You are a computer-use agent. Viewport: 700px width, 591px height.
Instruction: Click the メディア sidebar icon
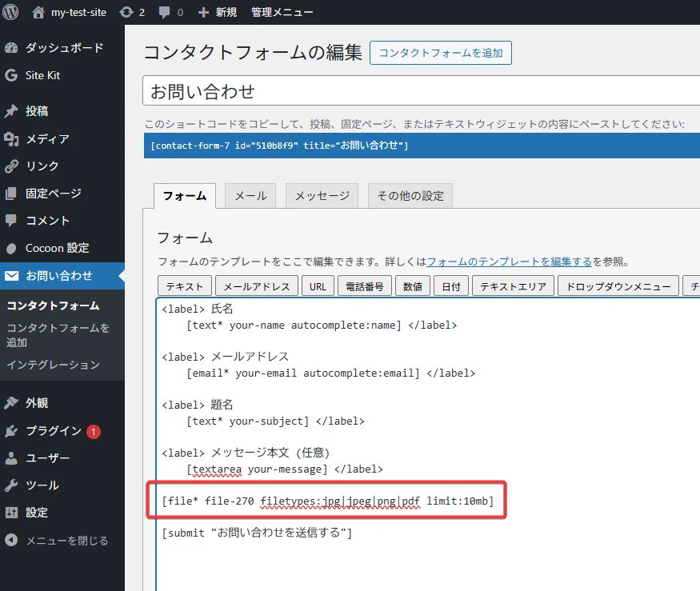pyautogui.click(x=11, y=139)
